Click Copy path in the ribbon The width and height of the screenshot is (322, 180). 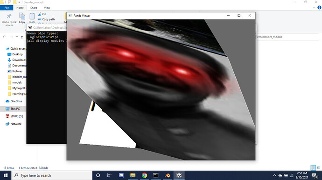pos(46,19)
